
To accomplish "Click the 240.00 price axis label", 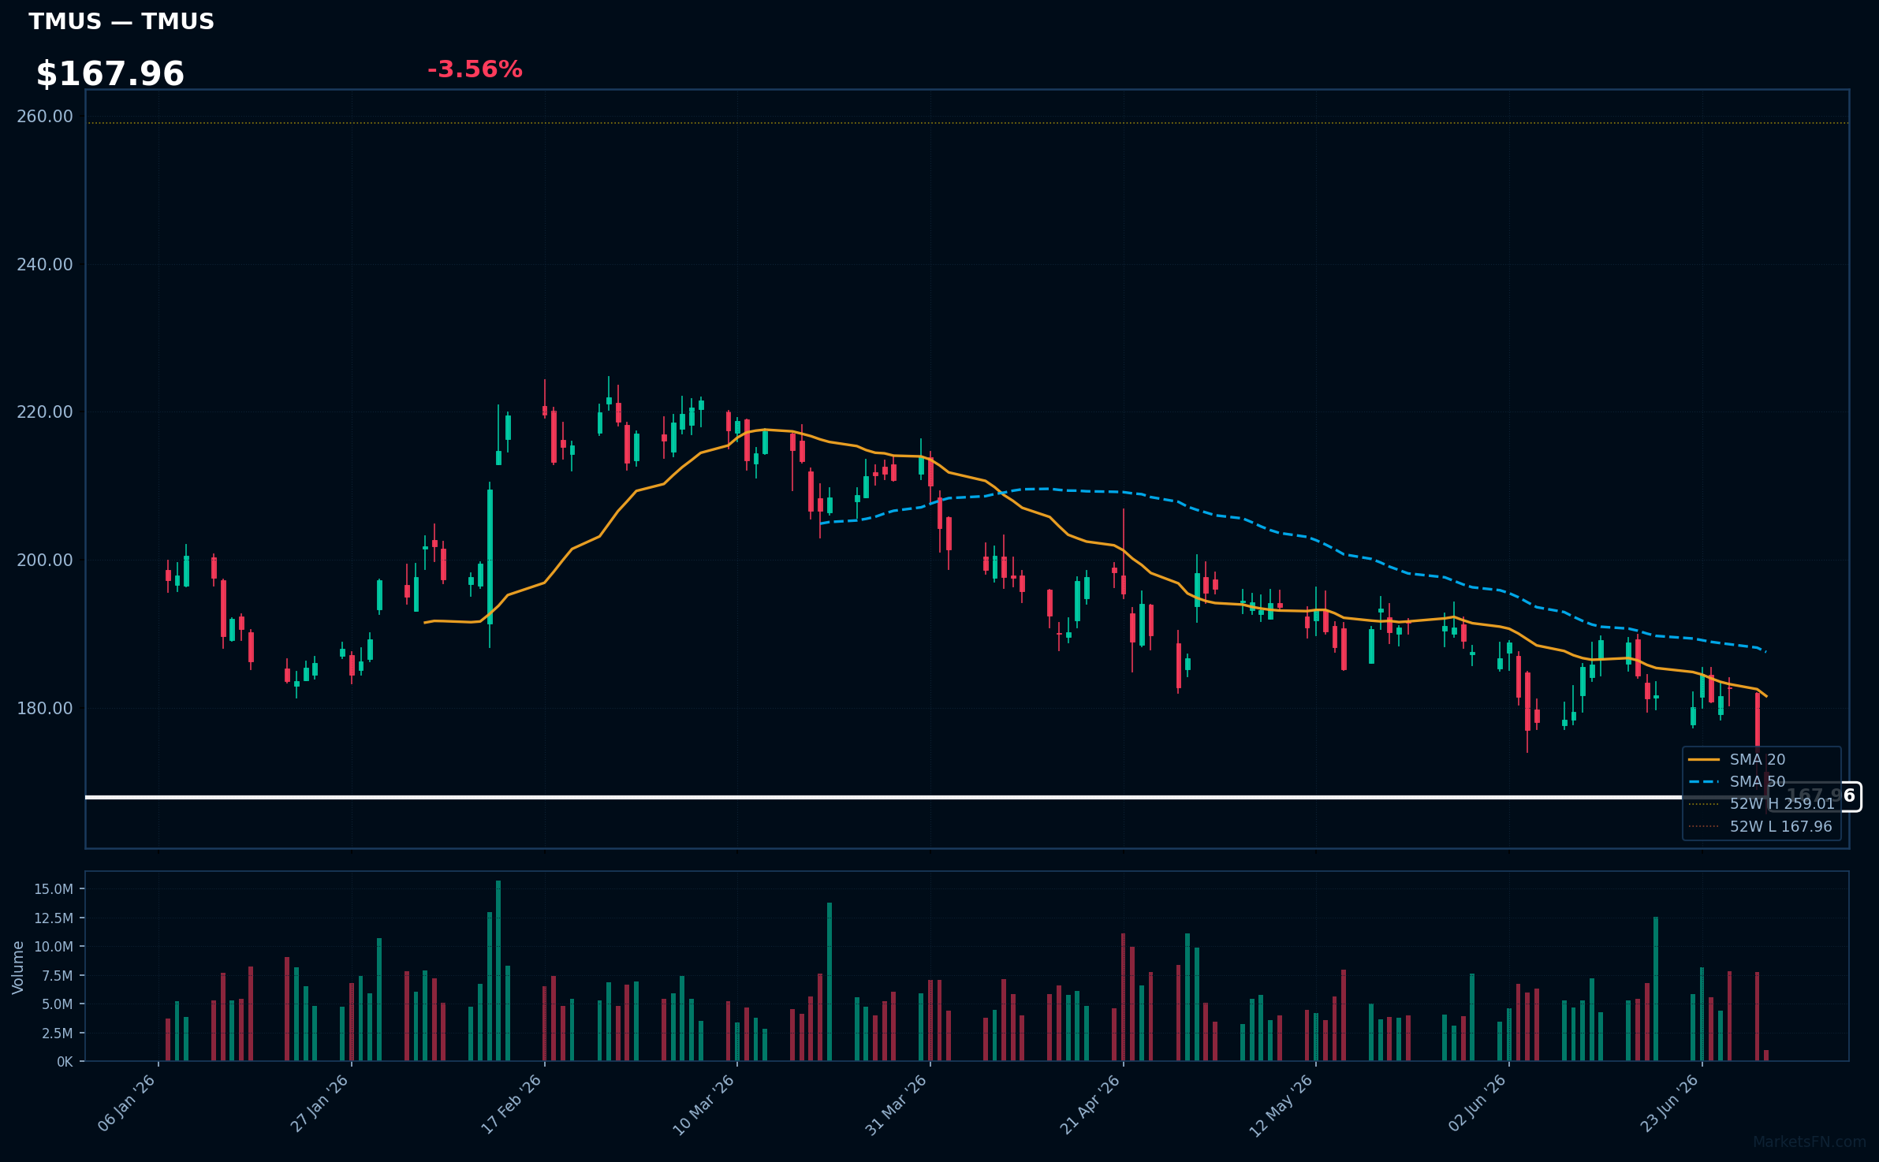I will (x=45, y=265).
